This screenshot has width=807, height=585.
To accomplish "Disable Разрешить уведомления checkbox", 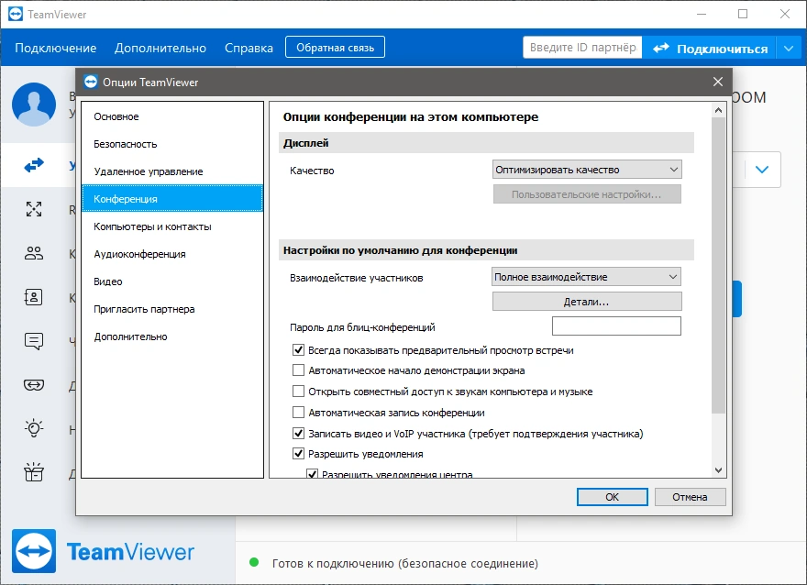I will click(299, 454).
